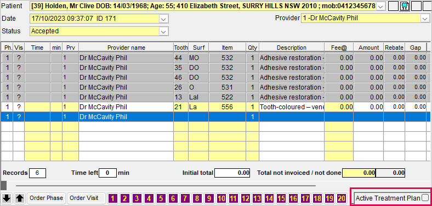Select phase button 9
Image resolution: width=432 pixels, height=206 pixels.
pos(209,198)
